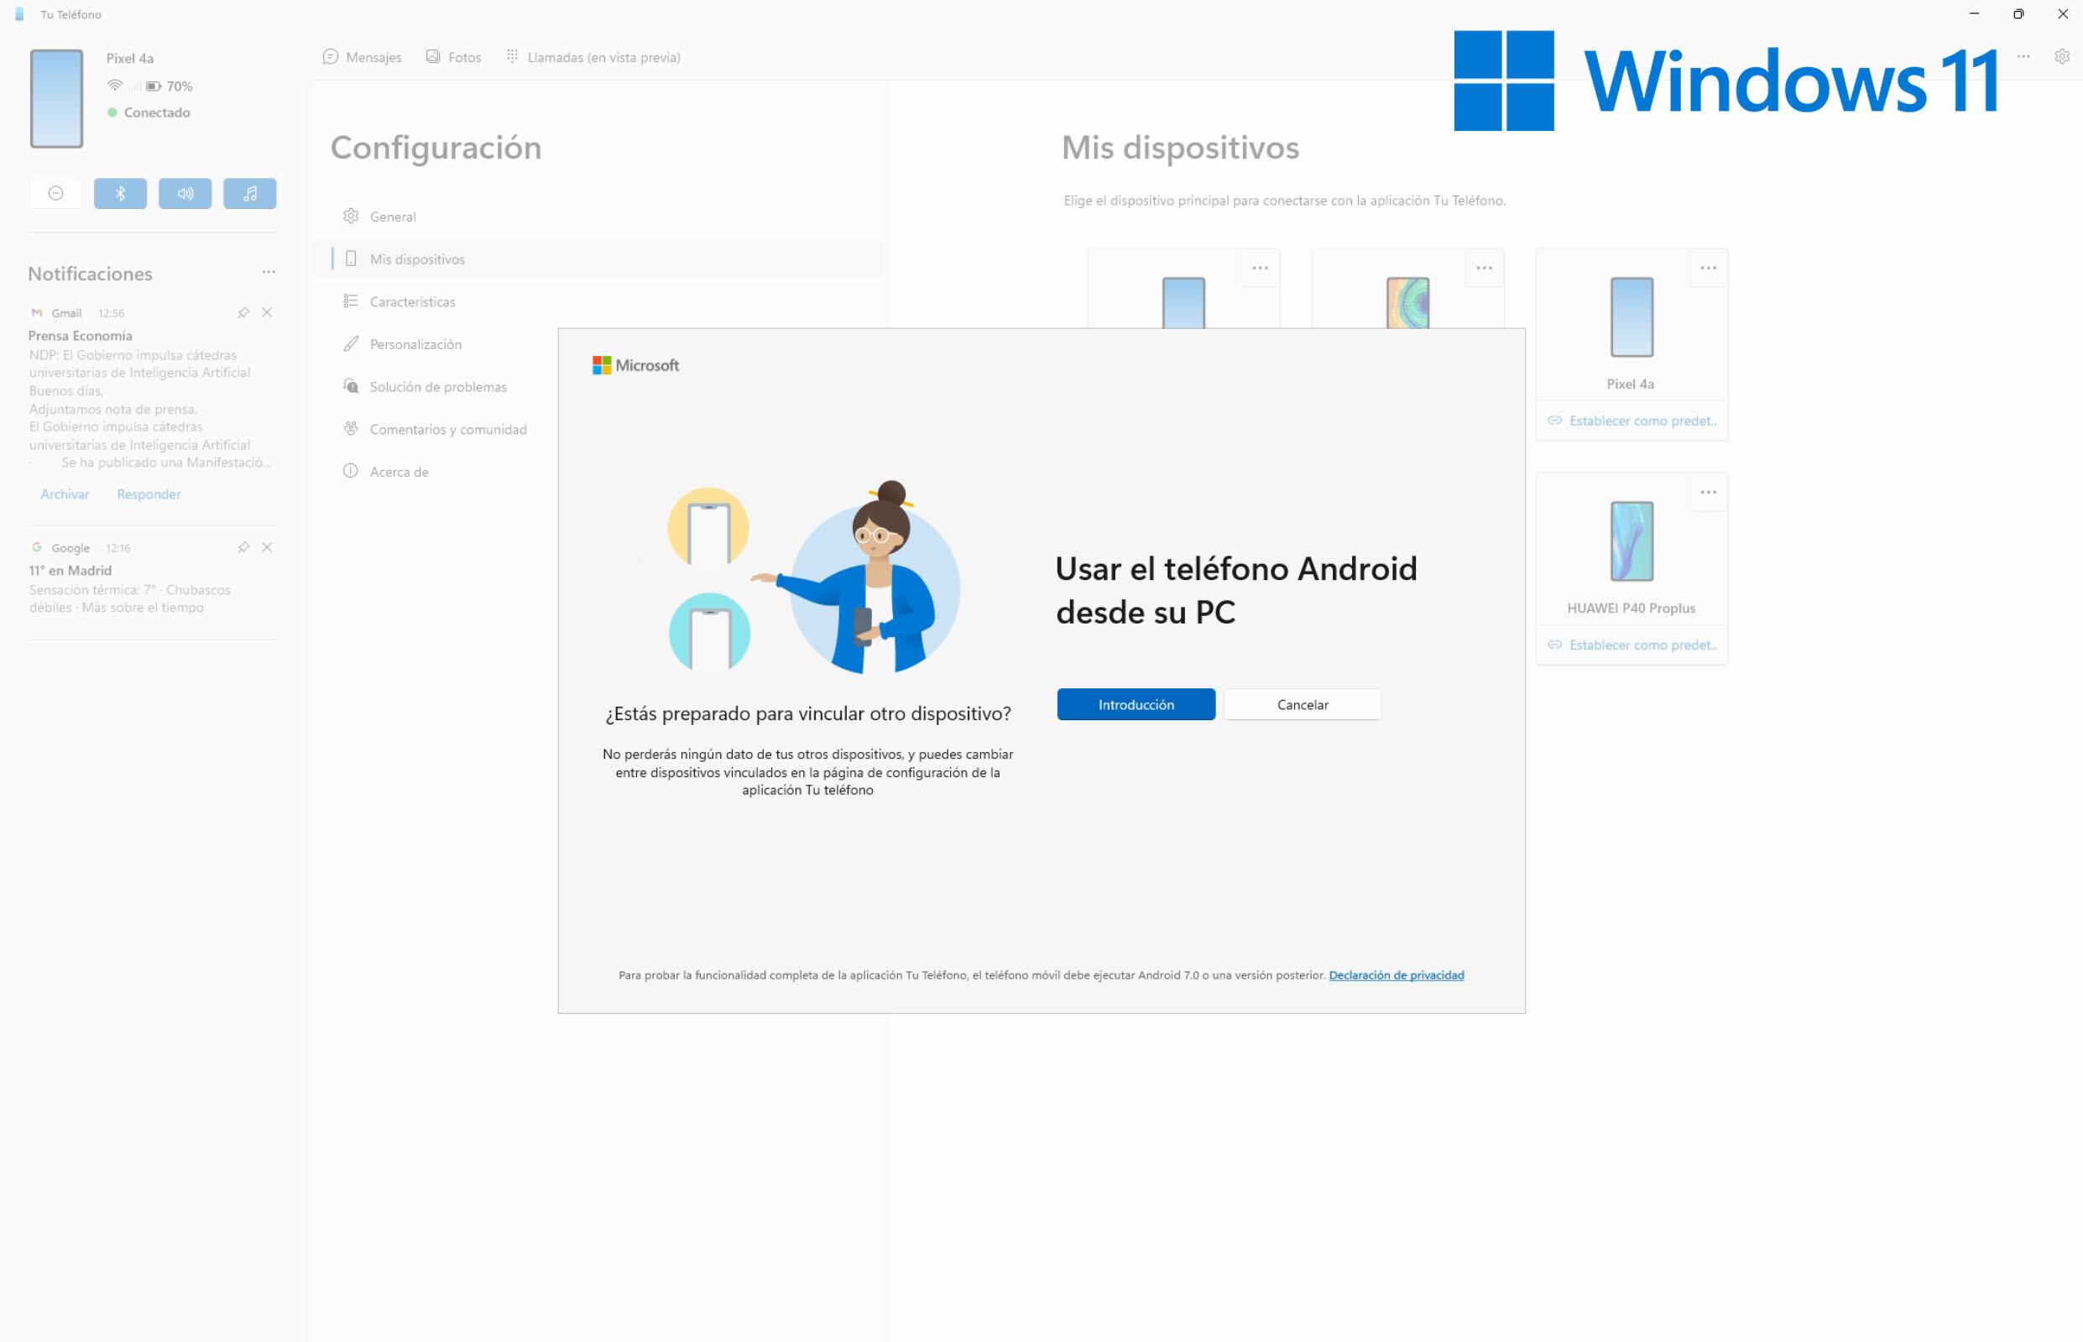Click the Microsoft logo in dialog
This screenshot has width=2083, height=1342.
pyautogui.click(x=635, y=365)
